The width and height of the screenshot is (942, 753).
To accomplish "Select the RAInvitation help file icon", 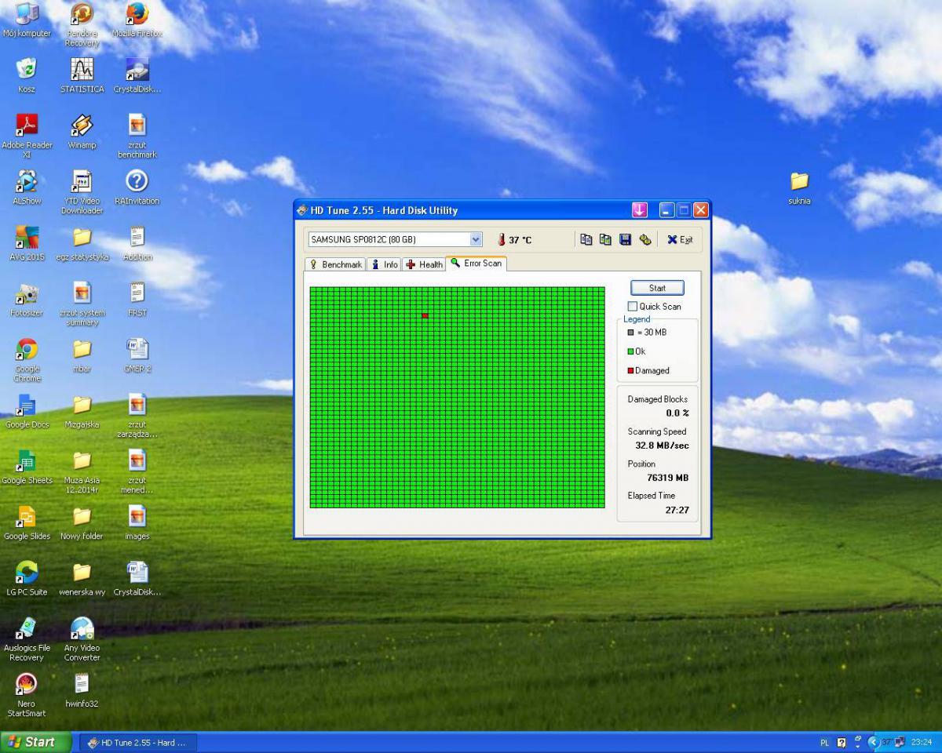I will point(137,186).
